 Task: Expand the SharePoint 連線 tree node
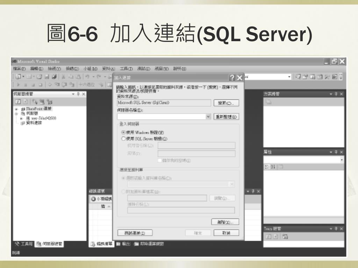(16, 109)
